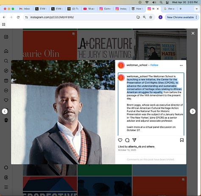Open Reels icon in sidebar
Viewport: 201px width, 196px height.
tap(6, 81)
